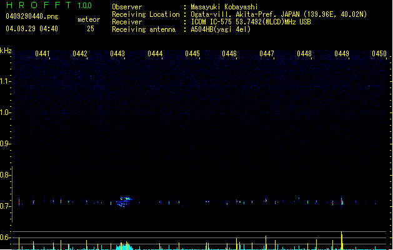Click the 0450 time marker
This screenshot has width=393, height=250.
(x=379, y=54)
